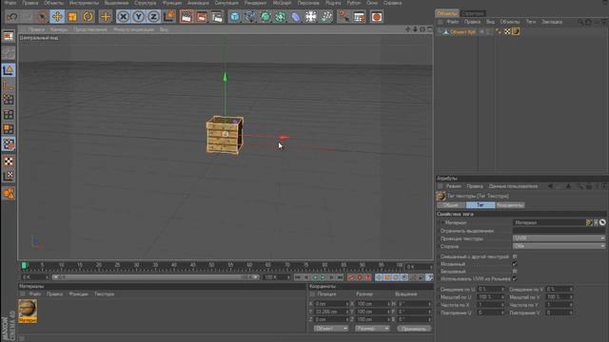Click the Size Y field stepper arrows

click(x=388, y=312)
